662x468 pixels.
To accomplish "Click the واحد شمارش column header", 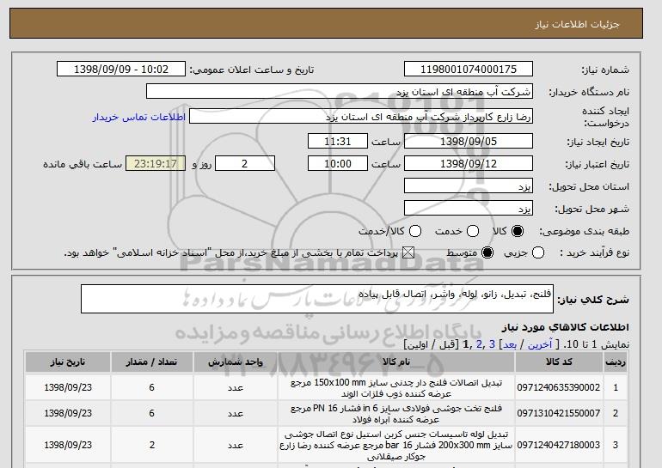I will (236, 362).
